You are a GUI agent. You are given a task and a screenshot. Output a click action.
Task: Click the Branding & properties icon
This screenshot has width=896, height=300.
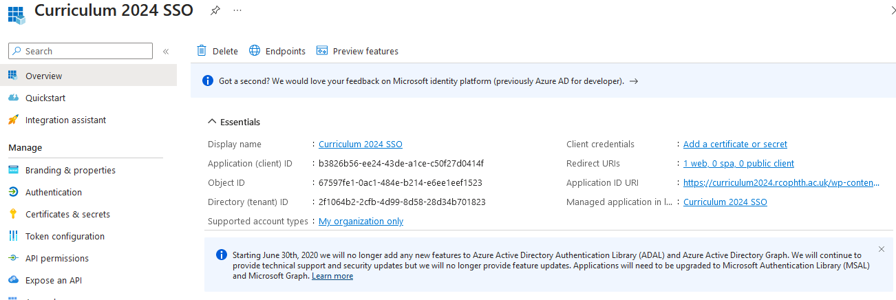[13, 170]
